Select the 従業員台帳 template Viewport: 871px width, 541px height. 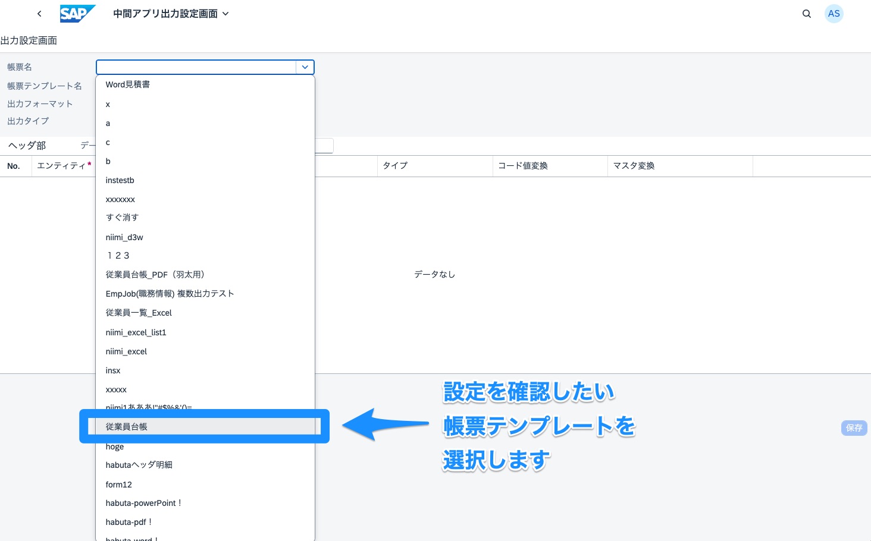(205, 426)
